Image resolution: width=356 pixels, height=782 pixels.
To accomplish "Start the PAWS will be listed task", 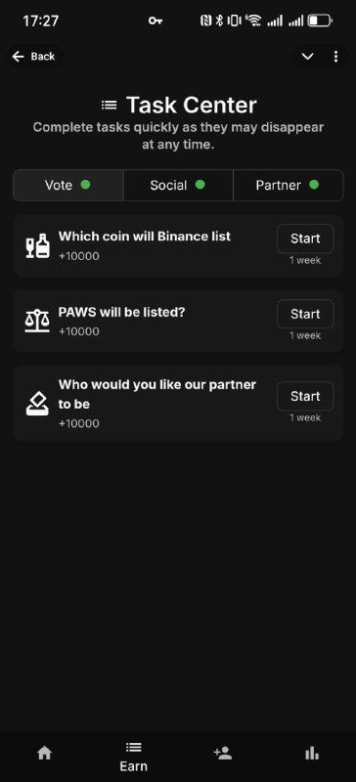I will point(305,314).
